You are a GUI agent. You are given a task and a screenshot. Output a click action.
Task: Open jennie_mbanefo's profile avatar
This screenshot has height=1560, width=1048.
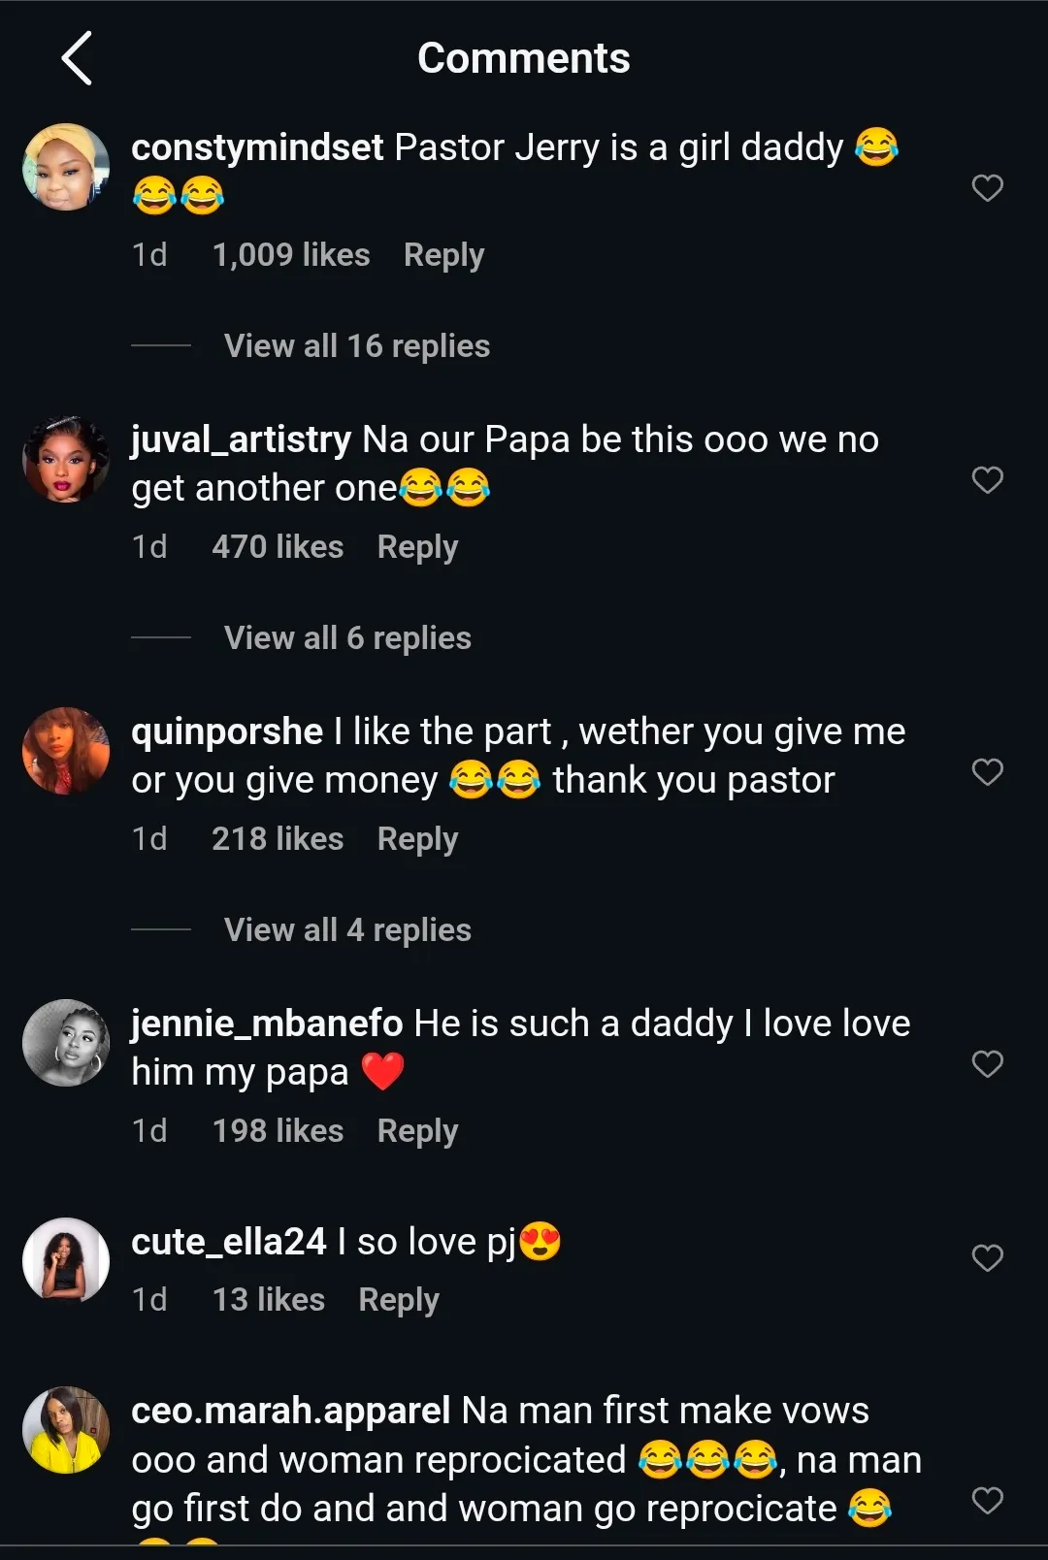click(x=66, y=1043)
